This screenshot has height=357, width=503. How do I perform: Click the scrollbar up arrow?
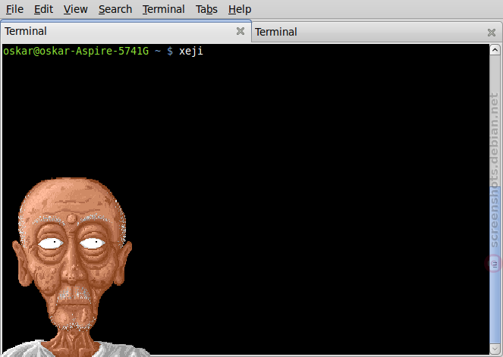(495, 50)
